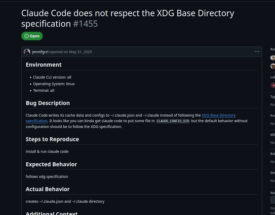Click the green Open status badge

click(x=32, y=36)
